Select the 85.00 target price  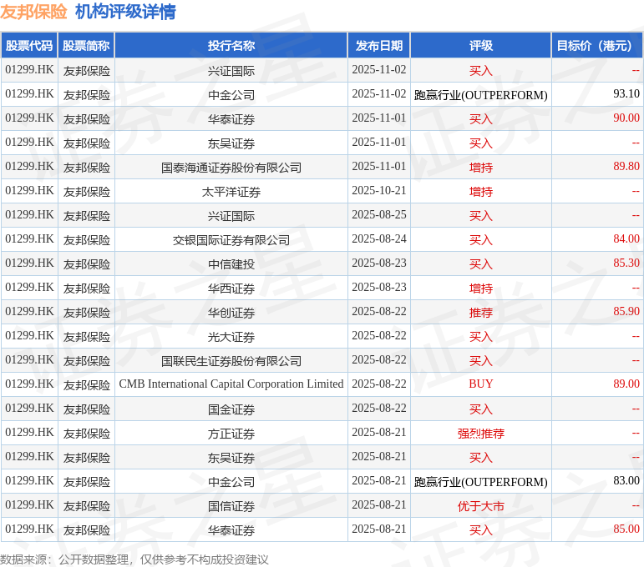pyautogui.click(x=626, y=529)
